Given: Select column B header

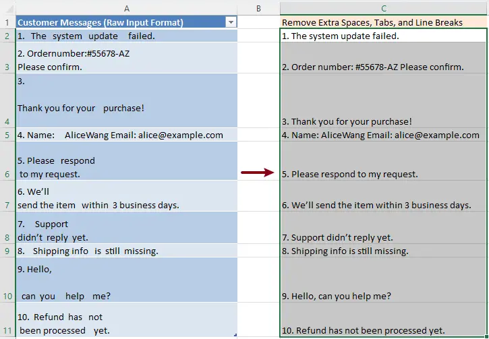Looking at the screenshot, I should tap(258, 7).
